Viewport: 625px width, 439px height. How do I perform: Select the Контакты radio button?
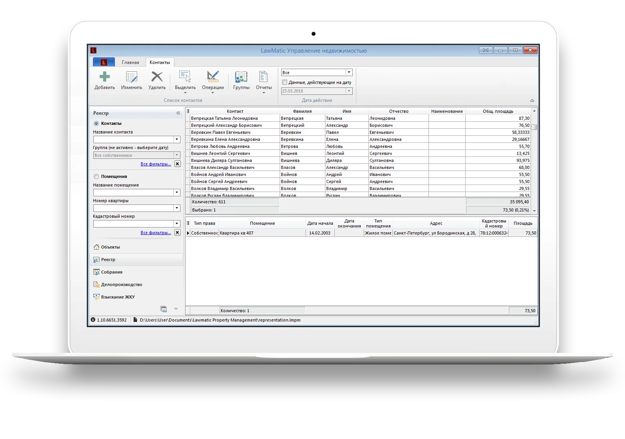(x=96, y=123)
